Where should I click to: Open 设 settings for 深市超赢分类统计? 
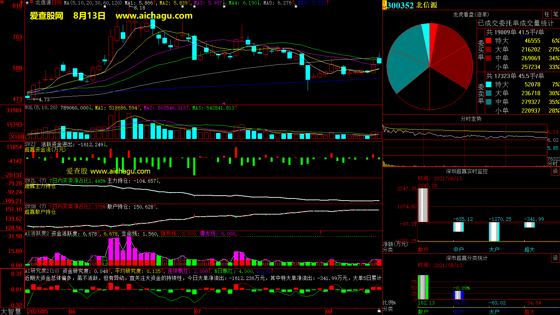tap(555, 258)
